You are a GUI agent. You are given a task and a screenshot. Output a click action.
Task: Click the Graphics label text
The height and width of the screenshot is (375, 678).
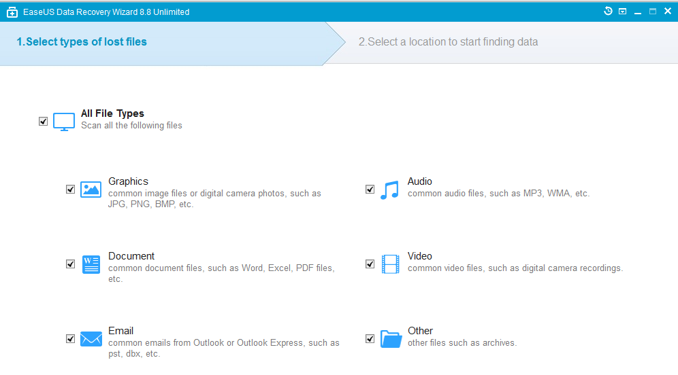(x=128, y=181)
